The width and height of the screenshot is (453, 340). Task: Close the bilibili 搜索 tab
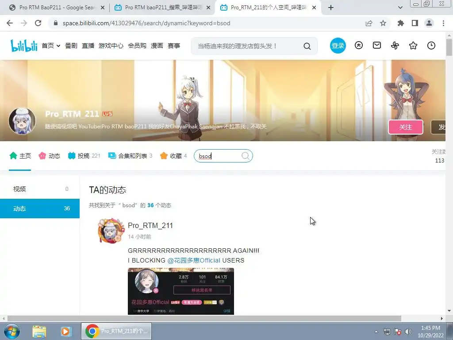[x=208, y=8]
